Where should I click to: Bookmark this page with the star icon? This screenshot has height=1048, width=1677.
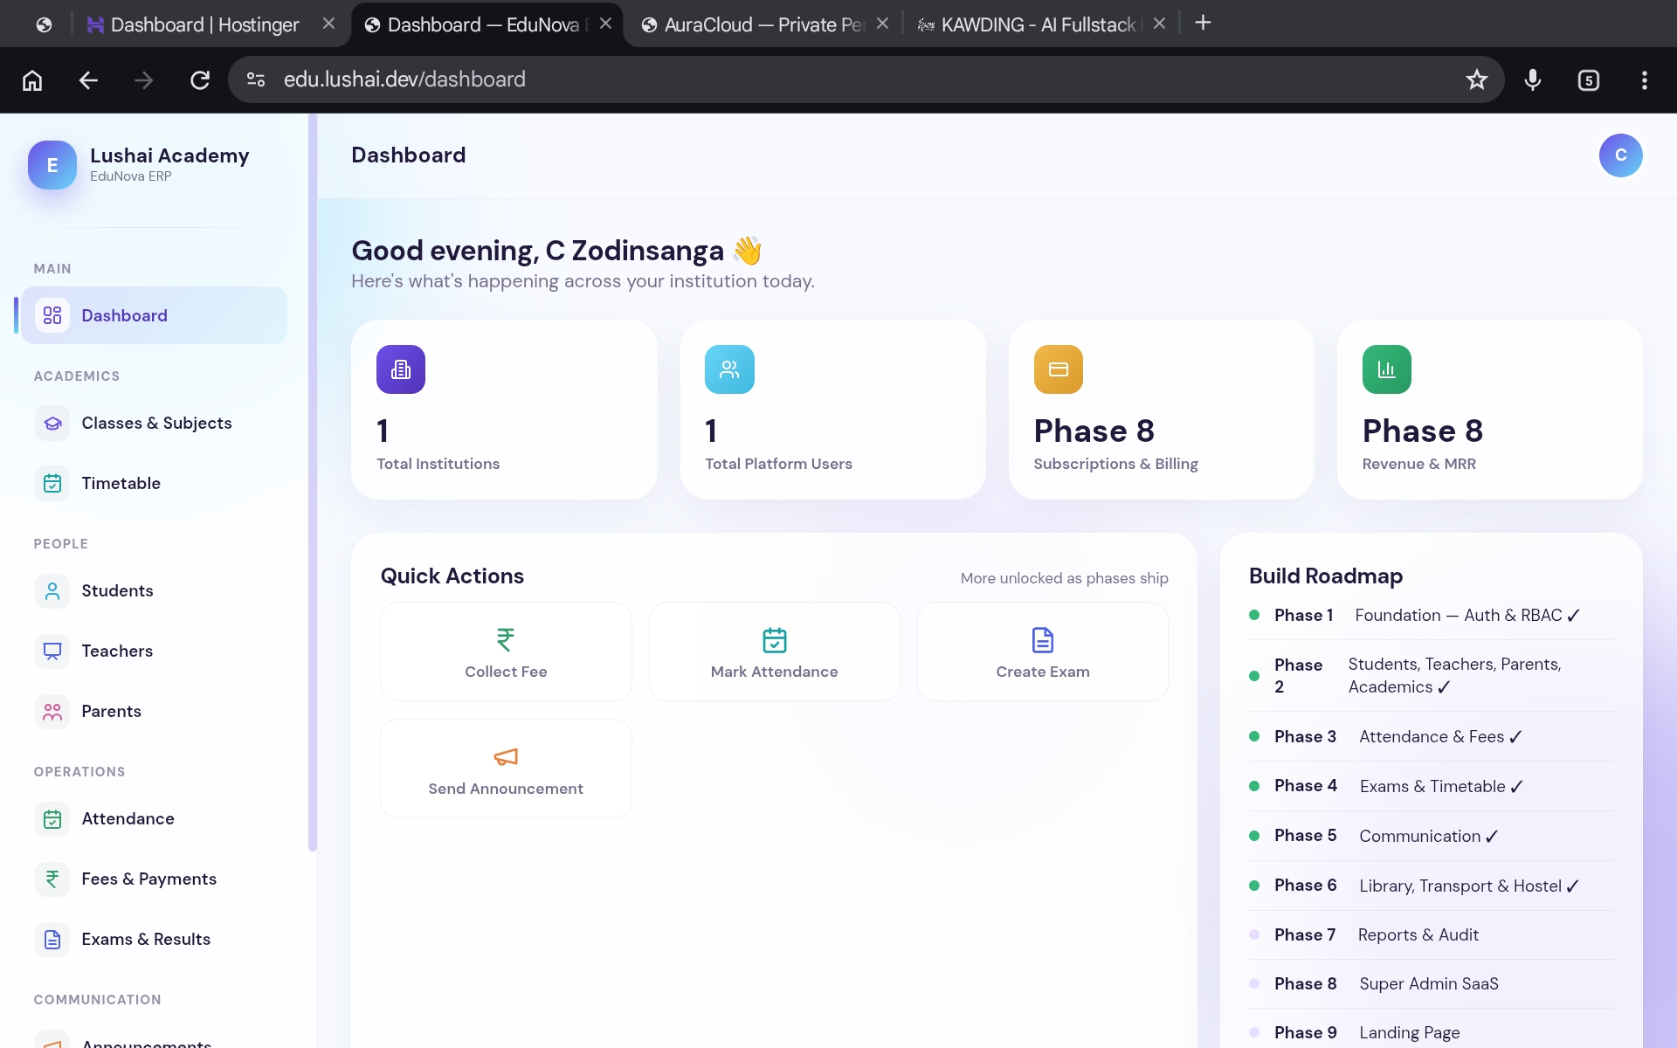1476,79
